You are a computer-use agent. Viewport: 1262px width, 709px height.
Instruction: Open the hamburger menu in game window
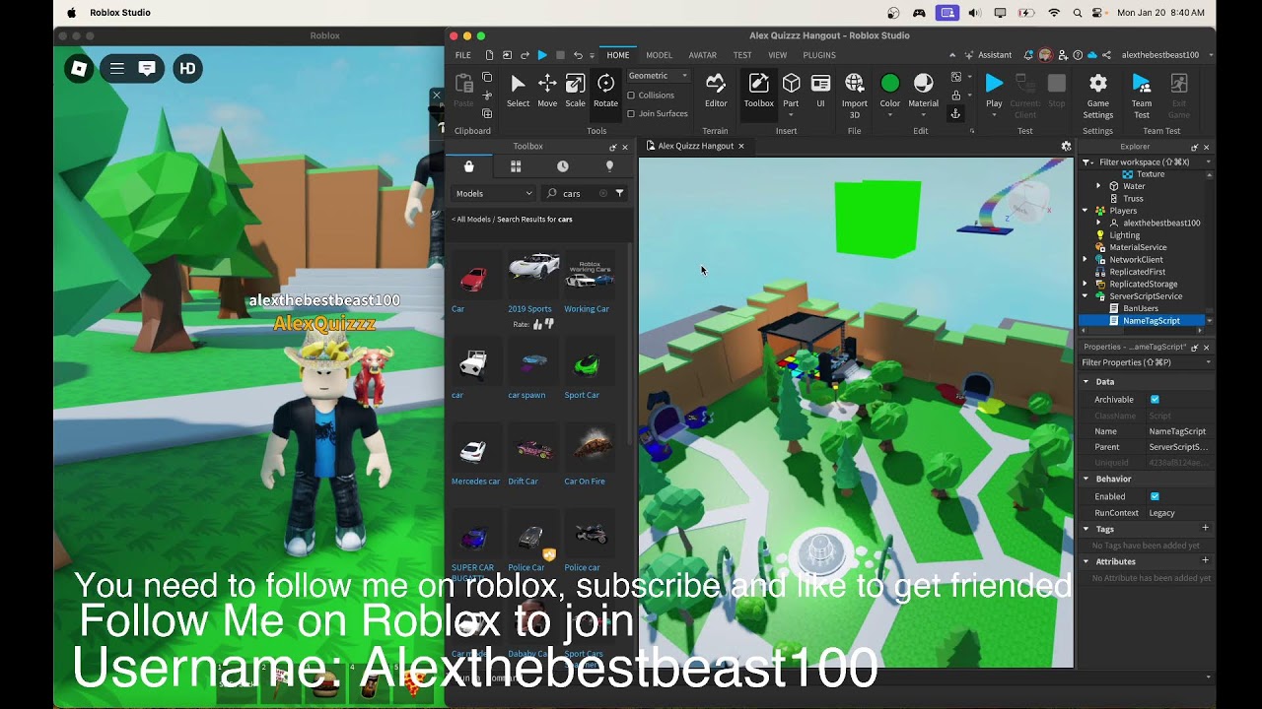coord(116,68)
